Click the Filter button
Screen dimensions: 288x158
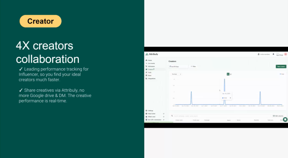pyautogui.click(x=193, y=66)
